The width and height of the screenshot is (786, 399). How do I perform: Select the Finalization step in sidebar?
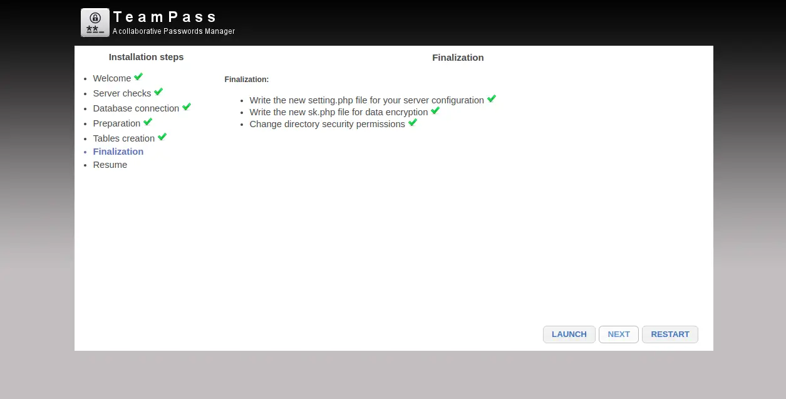click(118, 152)
